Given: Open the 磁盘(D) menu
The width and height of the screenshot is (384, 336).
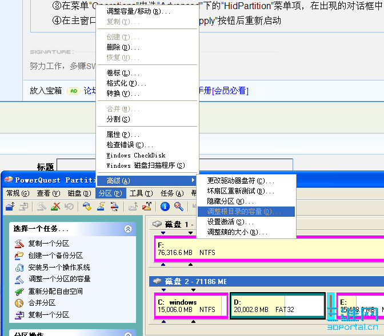Looking at the screenshot, I should tap(79, 193).
